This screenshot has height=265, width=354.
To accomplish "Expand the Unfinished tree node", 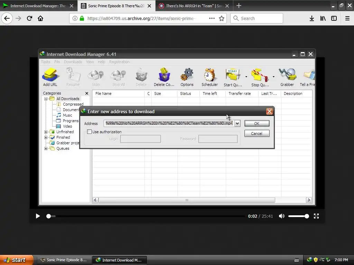I will (46, 132).
